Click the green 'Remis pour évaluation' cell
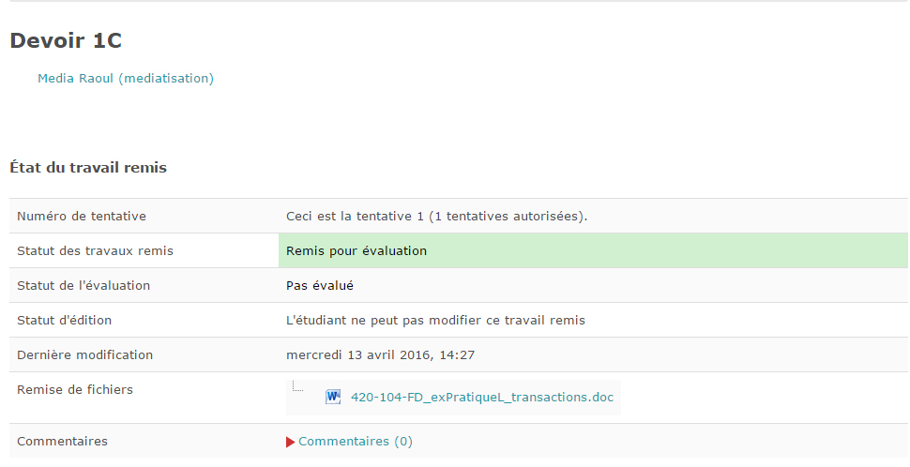 tap(592, 251)
